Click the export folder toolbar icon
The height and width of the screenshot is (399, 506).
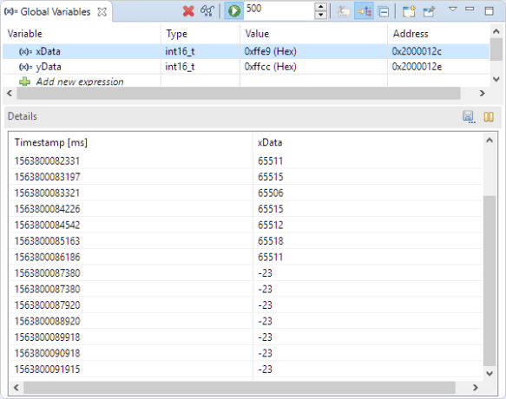tap(409, 11)
